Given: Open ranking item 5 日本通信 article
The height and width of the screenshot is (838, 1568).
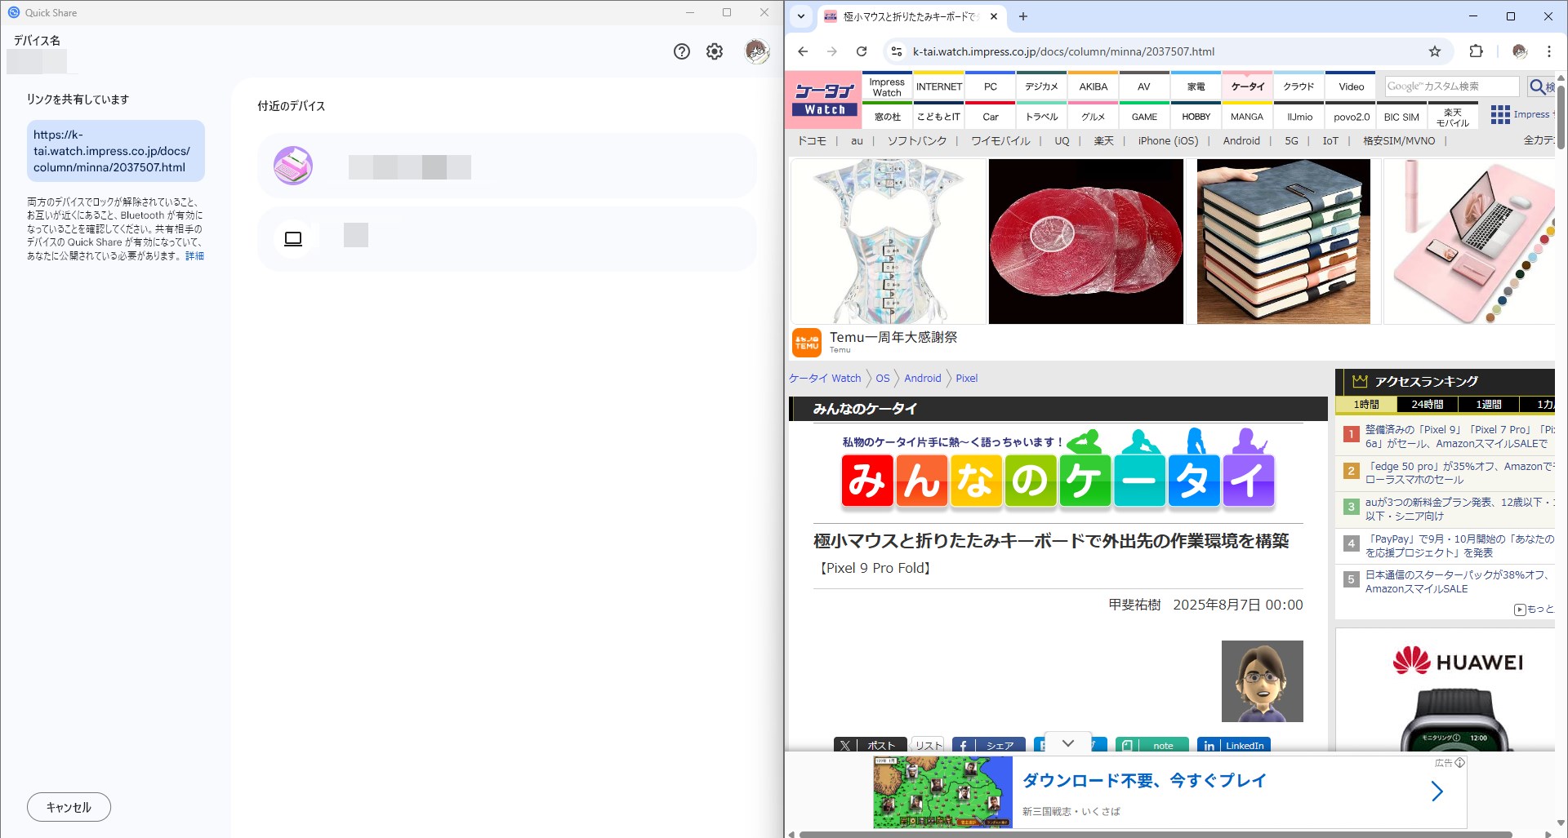Looking at the screenshot, I should point(1456,582).
